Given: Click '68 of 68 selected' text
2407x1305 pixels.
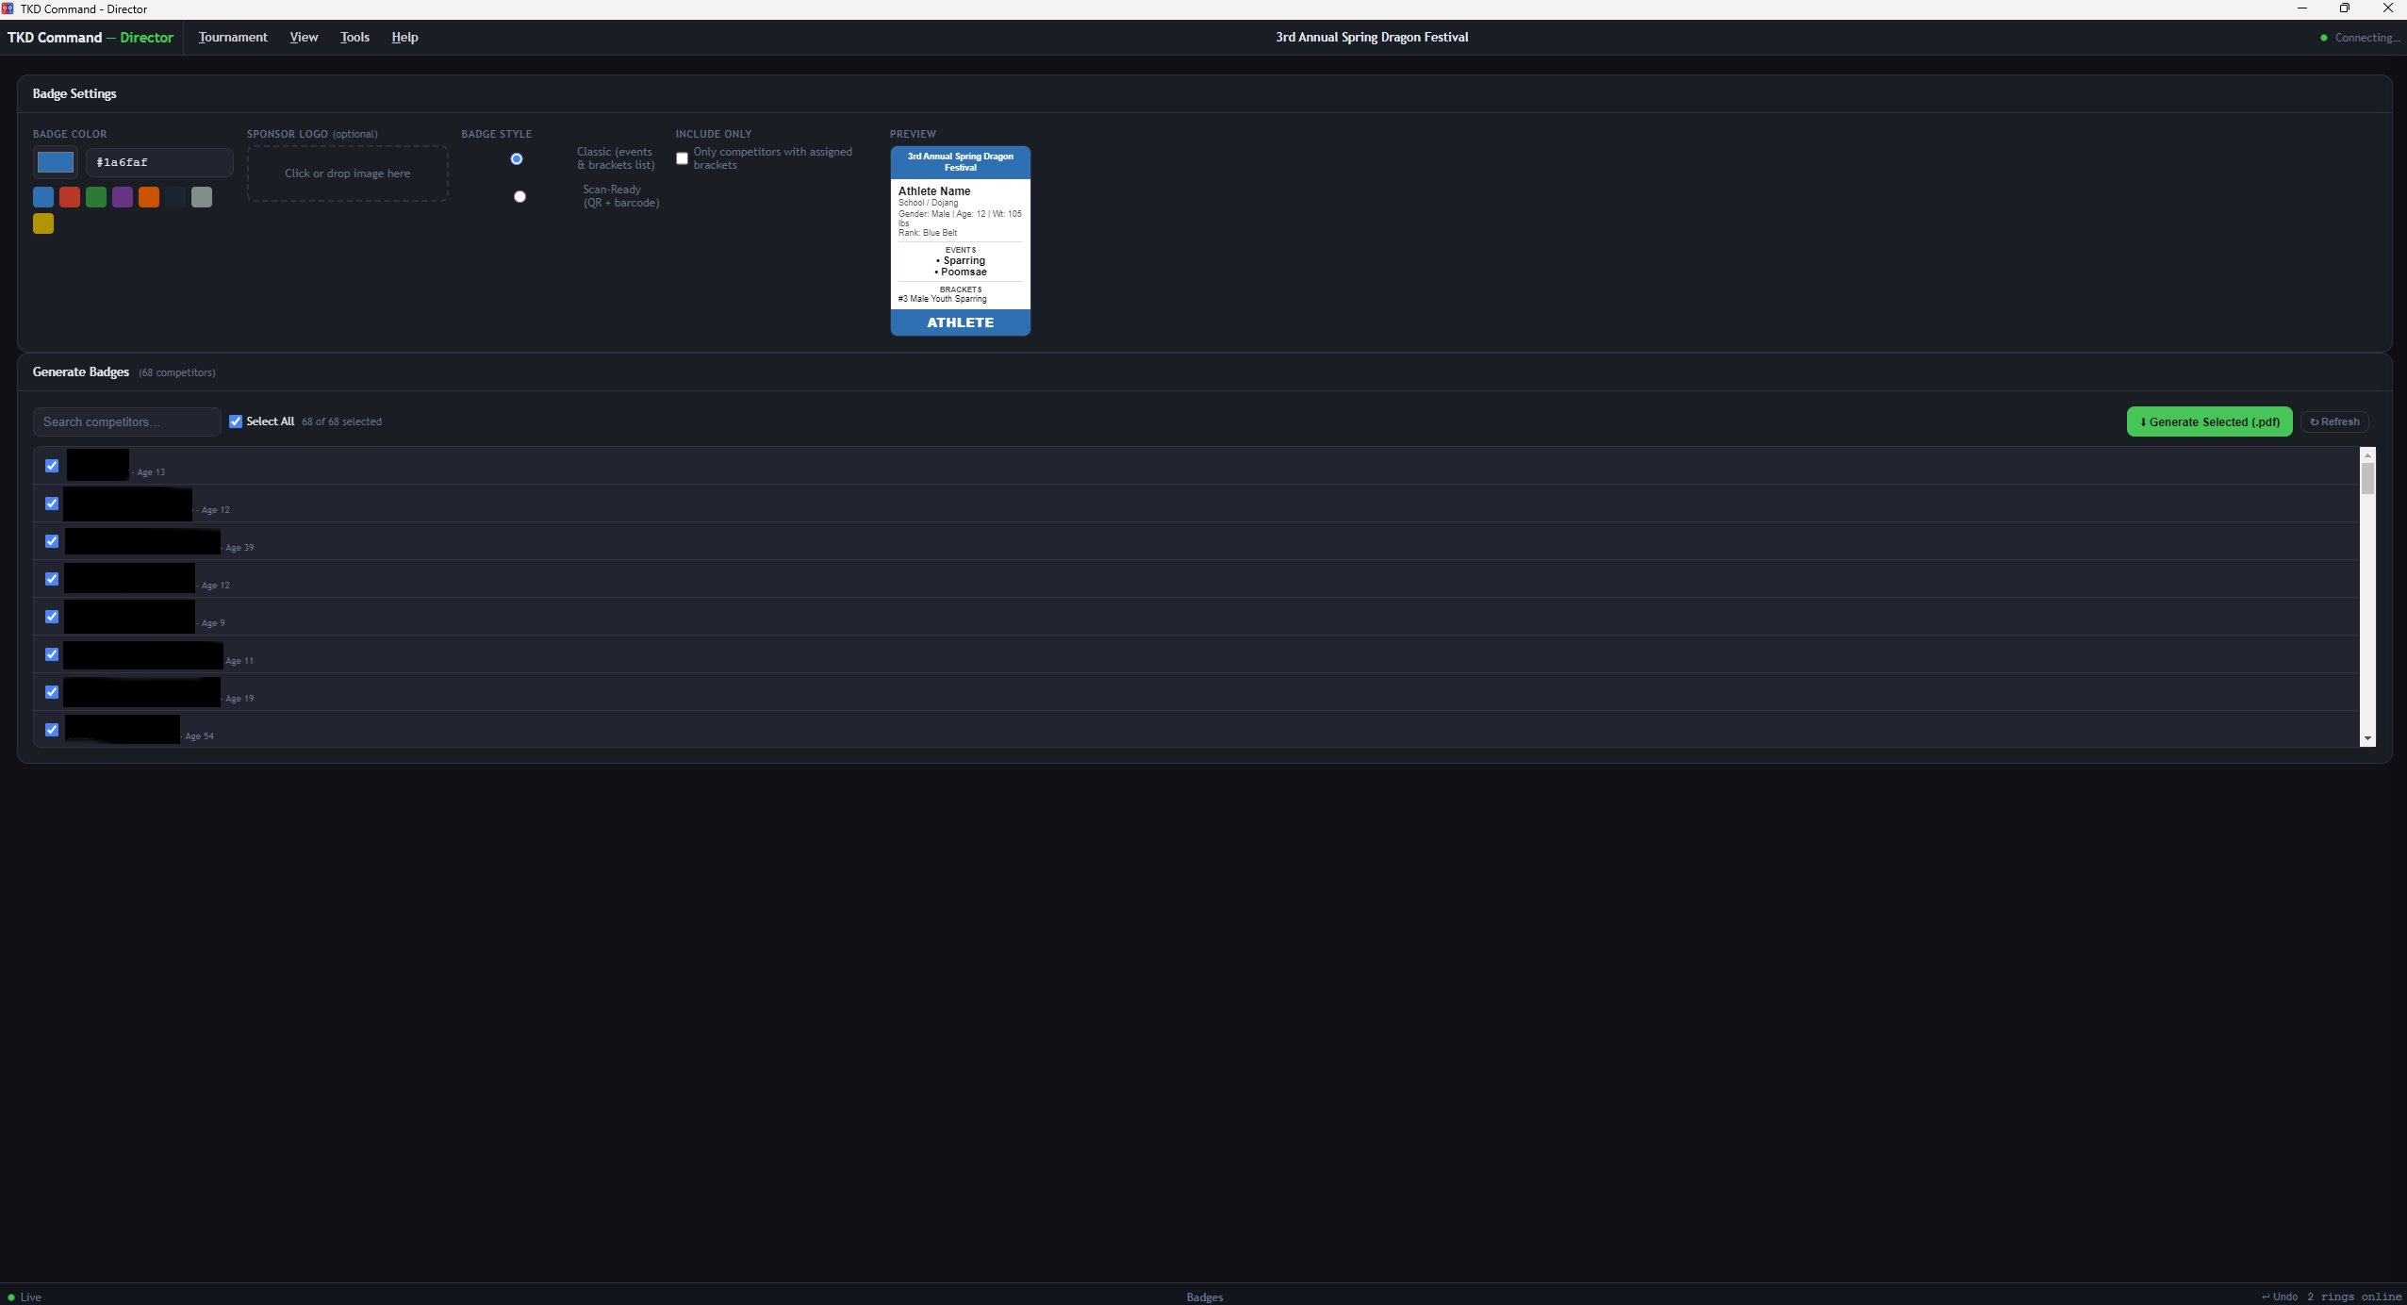Looking at the screenshot, I should coord(341,421).
